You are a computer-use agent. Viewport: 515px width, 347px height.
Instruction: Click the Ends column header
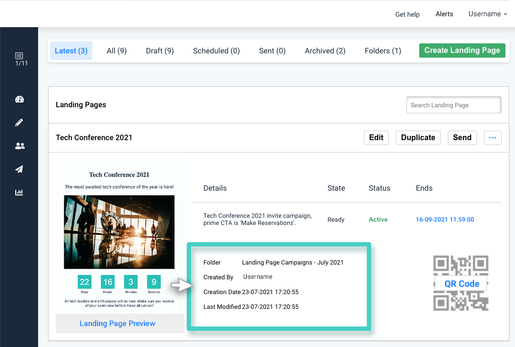(424, 188)
